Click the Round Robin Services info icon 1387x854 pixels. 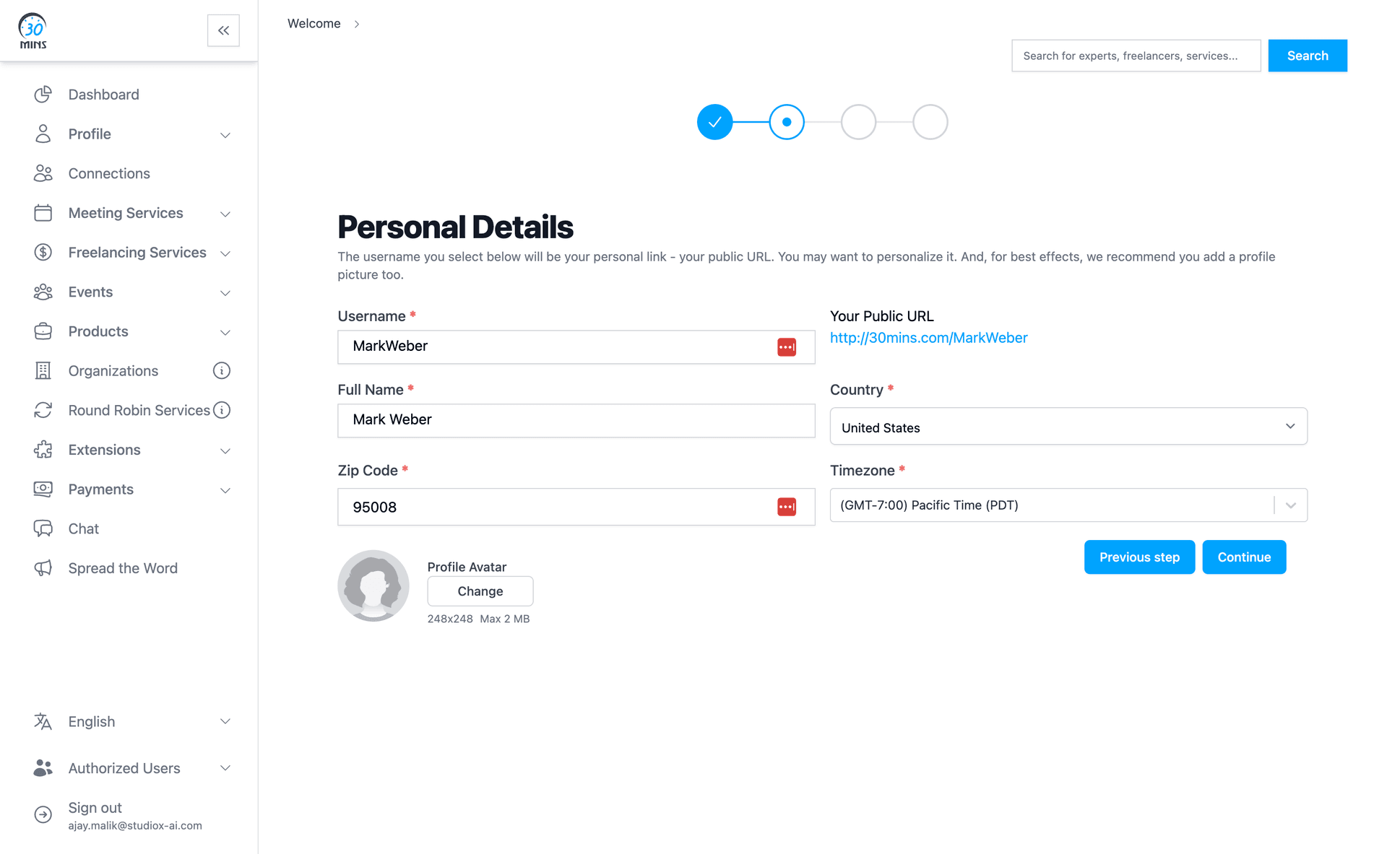222,410
